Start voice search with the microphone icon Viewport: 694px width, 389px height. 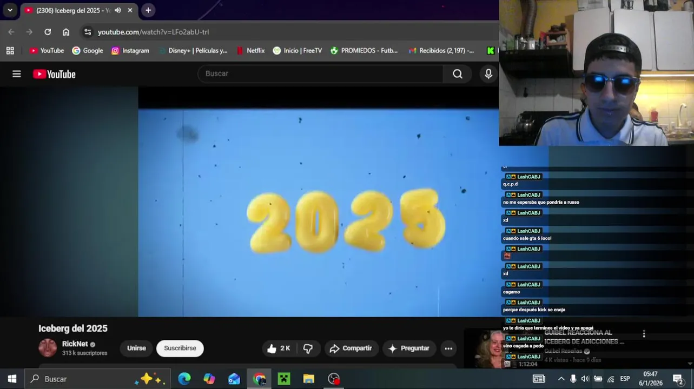tap(488, 74)
